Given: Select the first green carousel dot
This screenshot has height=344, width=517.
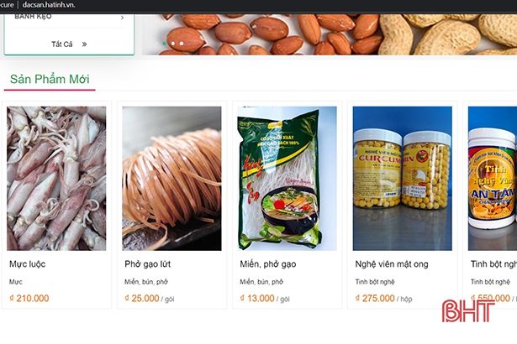Looking at the screenshot, I should (164, 44).
